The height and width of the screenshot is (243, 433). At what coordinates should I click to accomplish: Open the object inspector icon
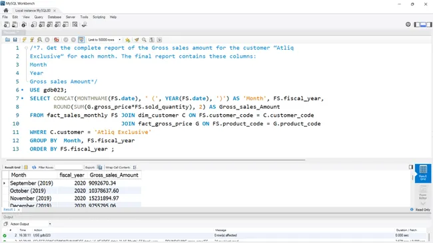click(24, 25)
